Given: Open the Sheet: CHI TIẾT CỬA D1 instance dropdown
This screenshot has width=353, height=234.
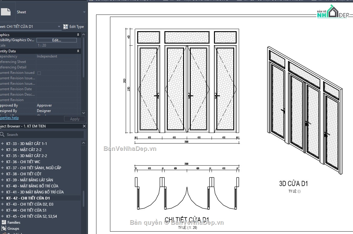Looking at the screenshot, I should pos(59,26).
